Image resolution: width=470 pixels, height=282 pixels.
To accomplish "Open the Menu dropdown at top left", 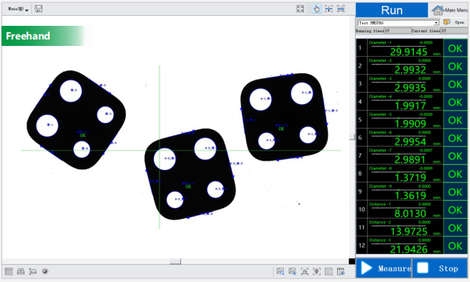I will (18, 9).
